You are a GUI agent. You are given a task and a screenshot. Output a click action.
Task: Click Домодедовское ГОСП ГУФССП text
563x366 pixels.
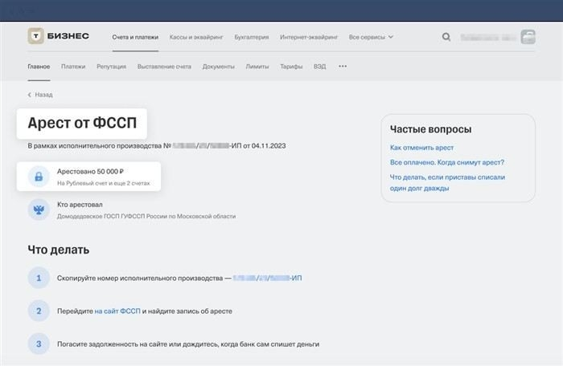click(146, 216)
